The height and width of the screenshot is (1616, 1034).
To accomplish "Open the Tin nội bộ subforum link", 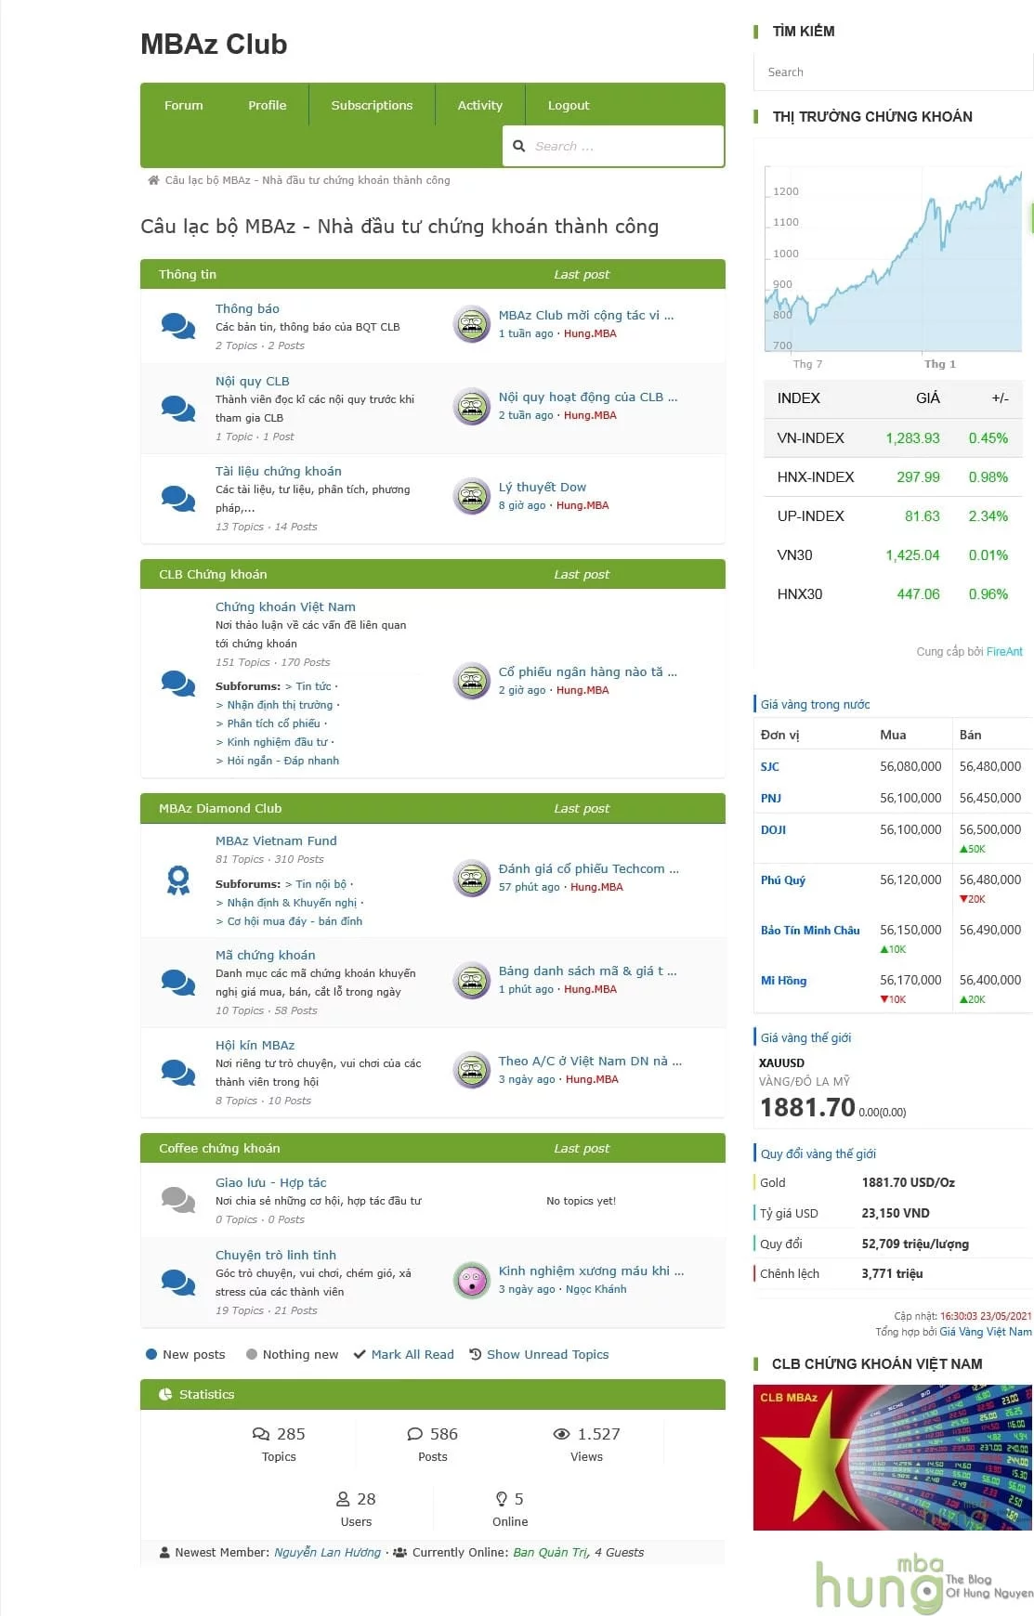I will [321, 884].
